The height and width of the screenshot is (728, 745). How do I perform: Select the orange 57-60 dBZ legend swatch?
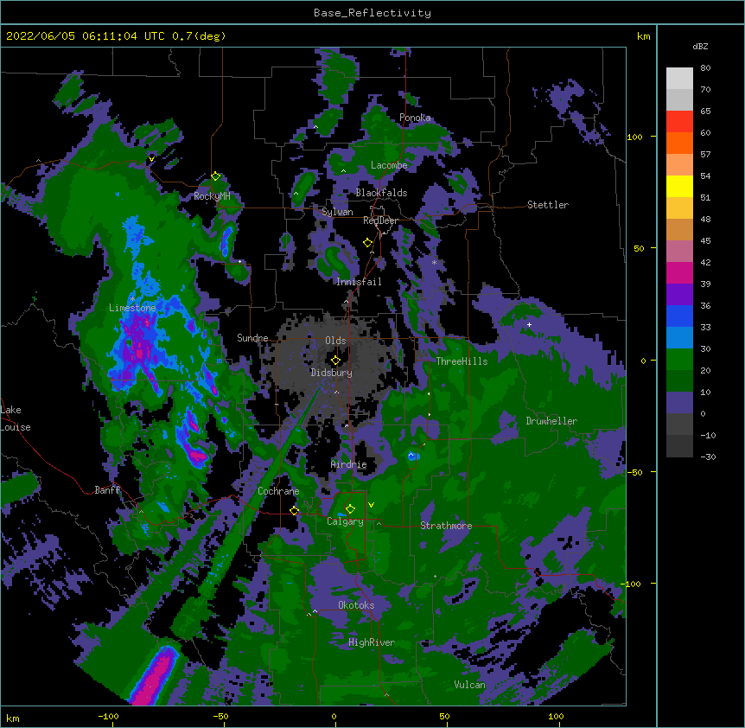[679, 143]
